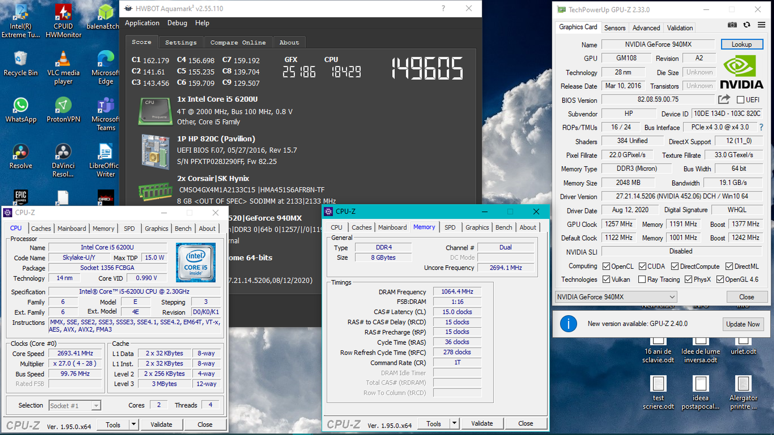Launch Microsoft Edge desktop icon
The height and width of the screenshot is (435, 774).
[x=105, y=68]
